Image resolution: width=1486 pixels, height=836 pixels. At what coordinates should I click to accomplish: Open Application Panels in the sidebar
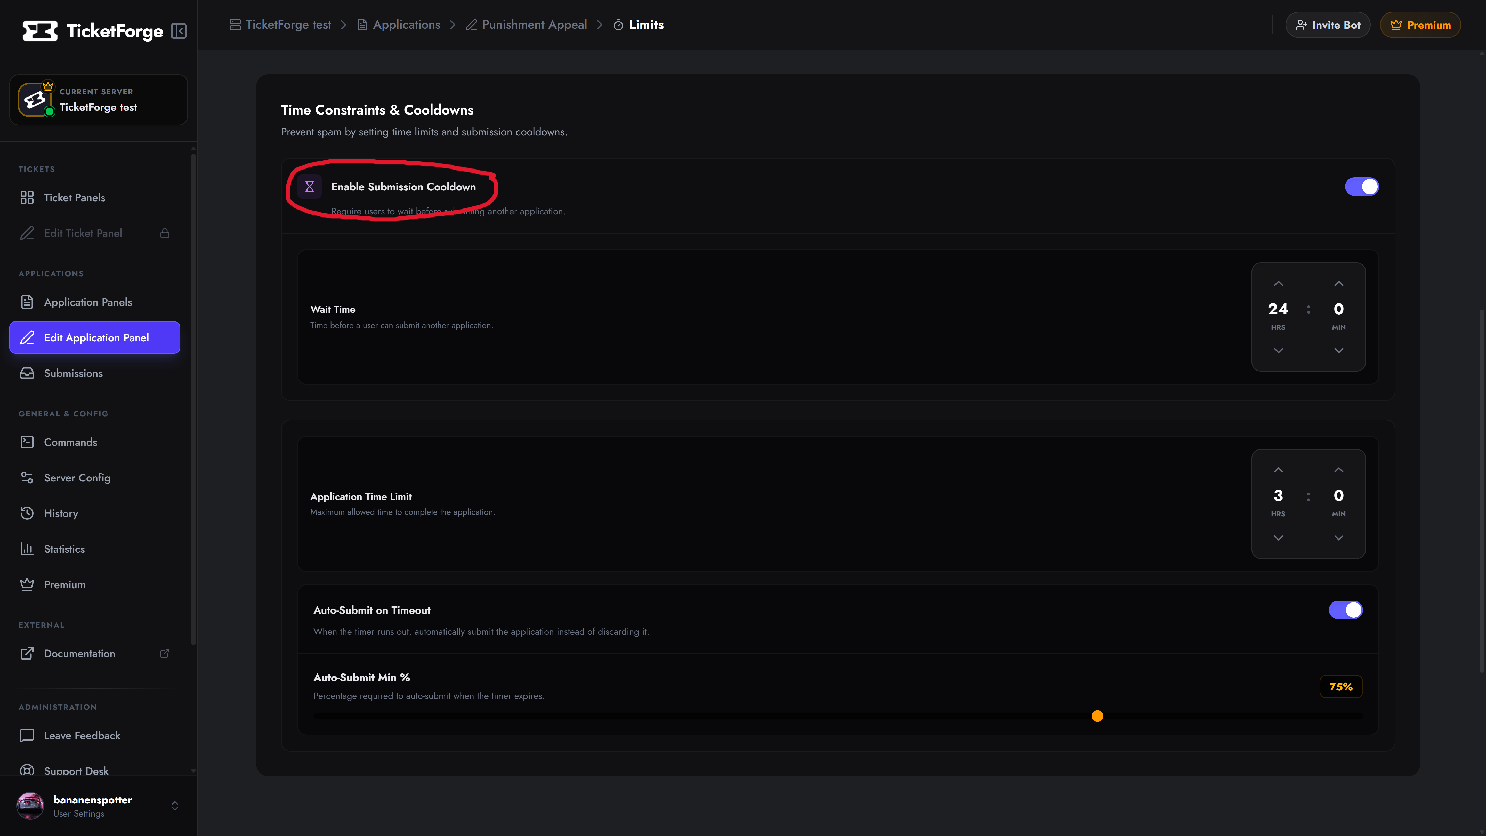[x=95, y=302]
